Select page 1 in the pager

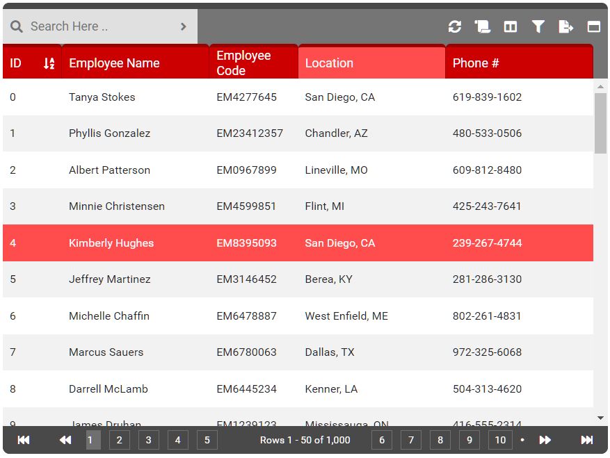pos(93,440)
